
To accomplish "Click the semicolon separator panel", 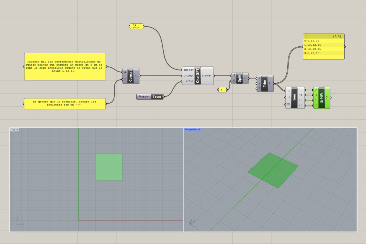I will point(222,90).
